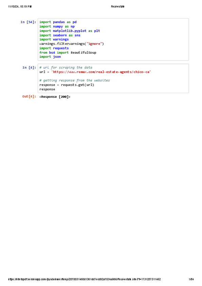The image size is (202, 286).
Task: Click 'from bs4 import BeautifulSoup' line
Action: (x=68, y=53)
